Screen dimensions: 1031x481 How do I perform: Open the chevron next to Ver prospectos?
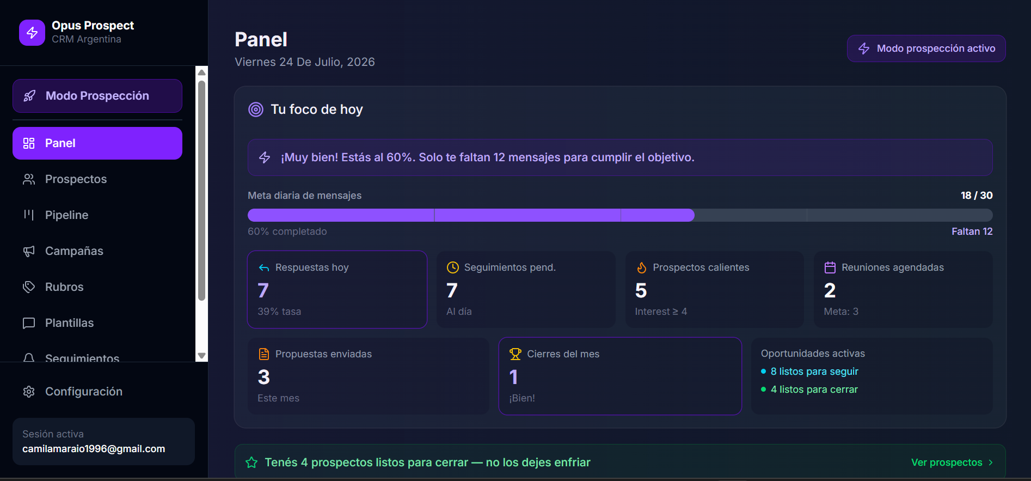(x=991, y=462)
